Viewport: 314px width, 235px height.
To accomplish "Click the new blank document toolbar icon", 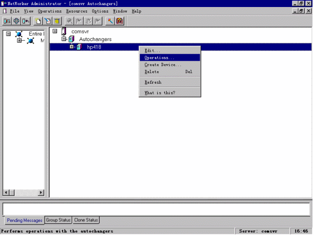I will [x=39, y=21].
